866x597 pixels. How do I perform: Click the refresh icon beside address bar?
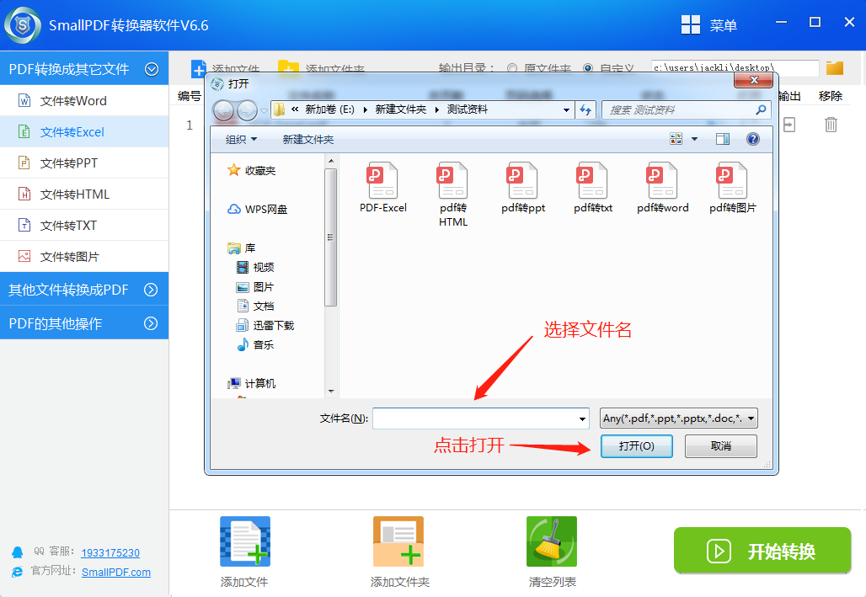coord(585,110)
